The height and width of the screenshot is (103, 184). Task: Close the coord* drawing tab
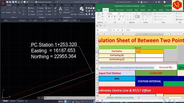point(75,20)
